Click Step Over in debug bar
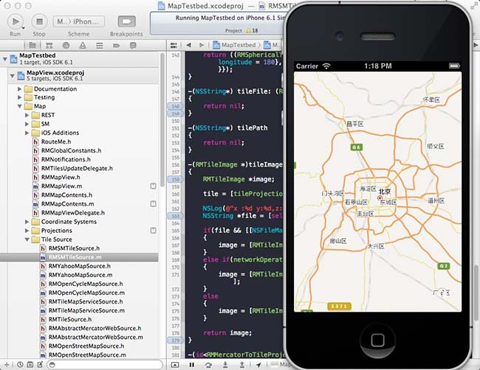 (x=208, y=365)
